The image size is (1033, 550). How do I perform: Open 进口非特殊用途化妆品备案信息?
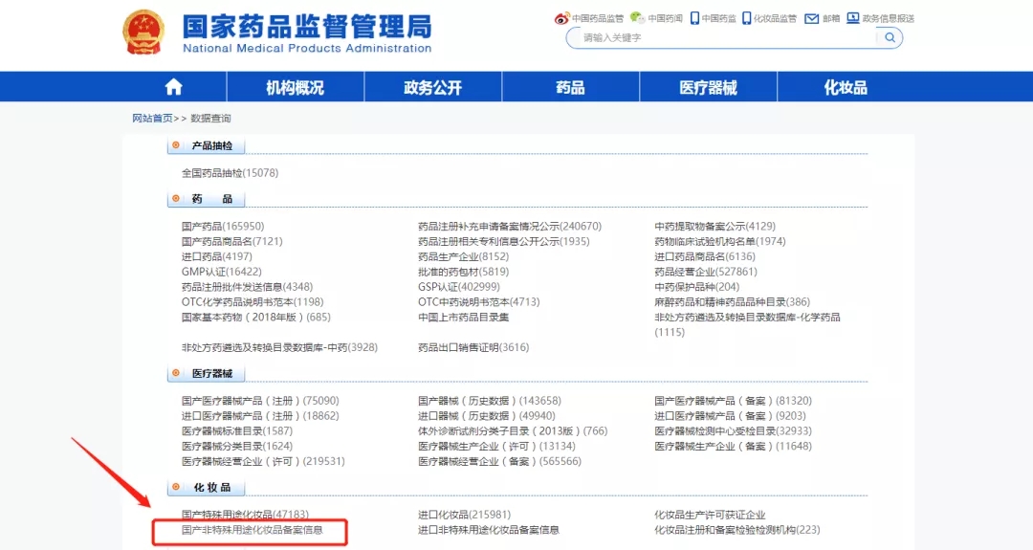point(488,530)
